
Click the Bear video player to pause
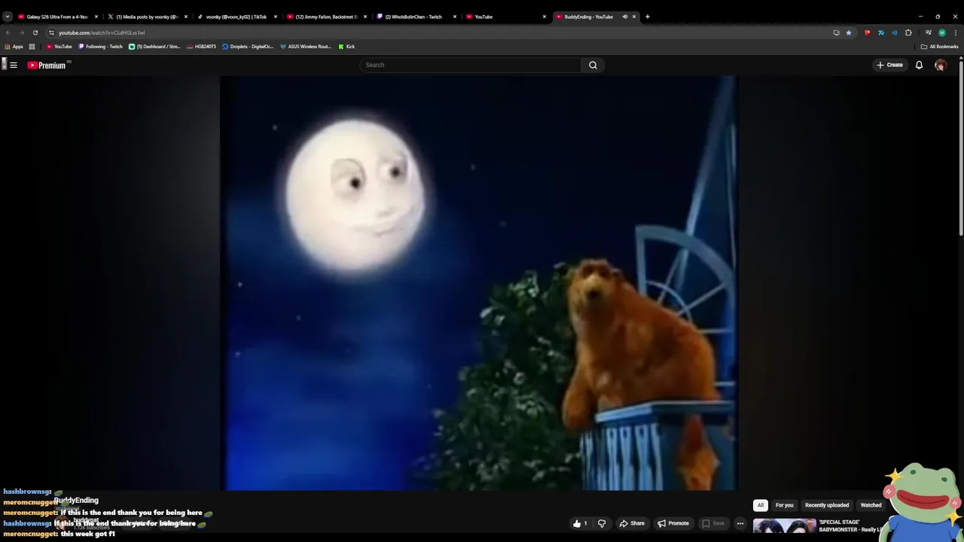coord(478,282)
